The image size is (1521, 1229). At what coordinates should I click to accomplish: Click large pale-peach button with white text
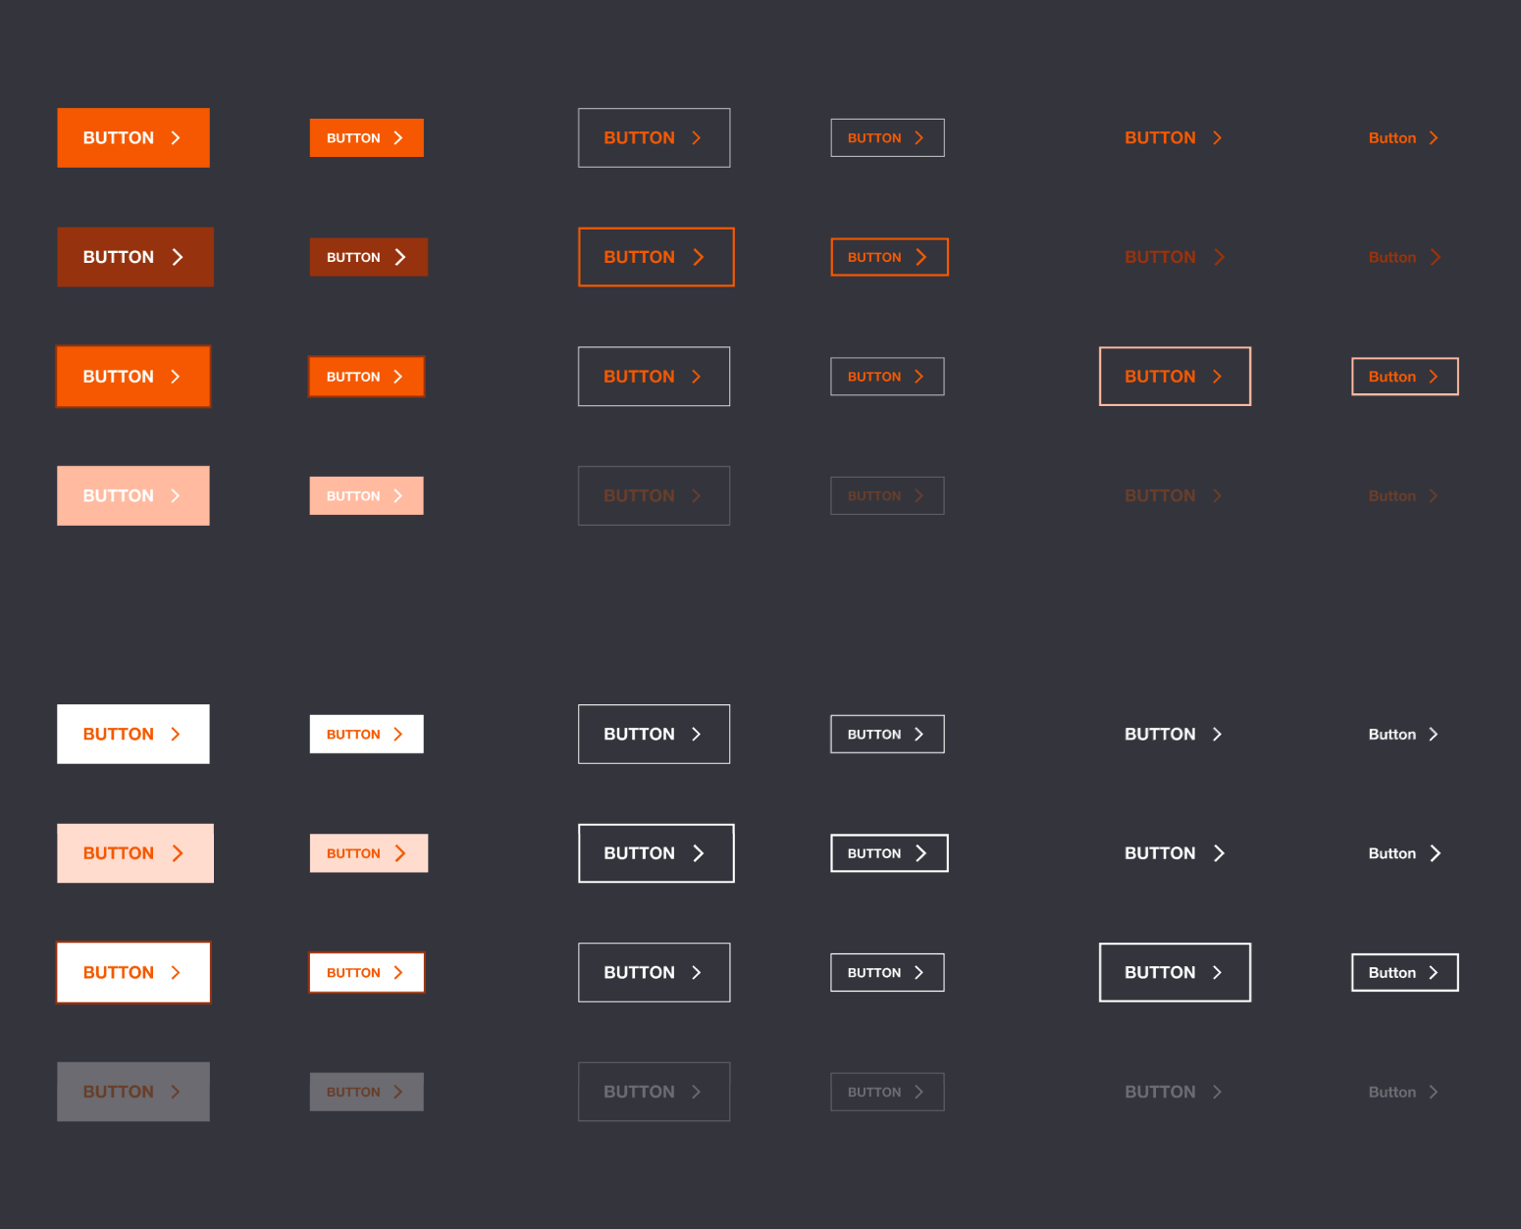133,496
